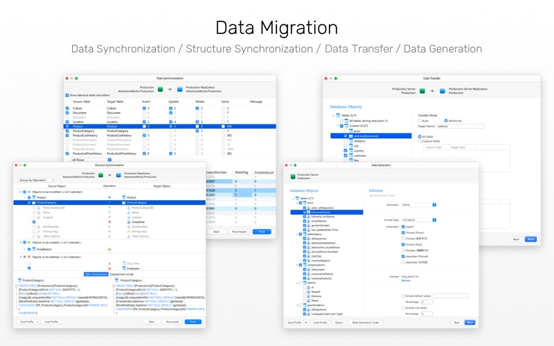Click CreateDate column icon in target objects

pos(129,222)
